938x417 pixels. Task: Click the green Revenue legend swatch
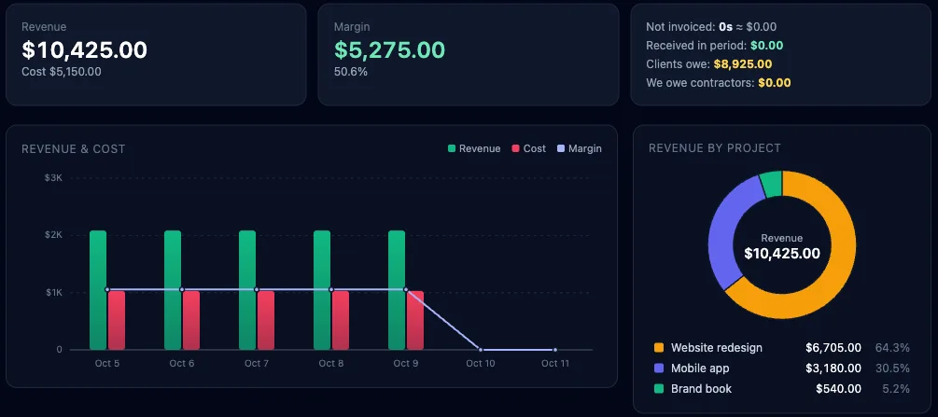point(452,148)
